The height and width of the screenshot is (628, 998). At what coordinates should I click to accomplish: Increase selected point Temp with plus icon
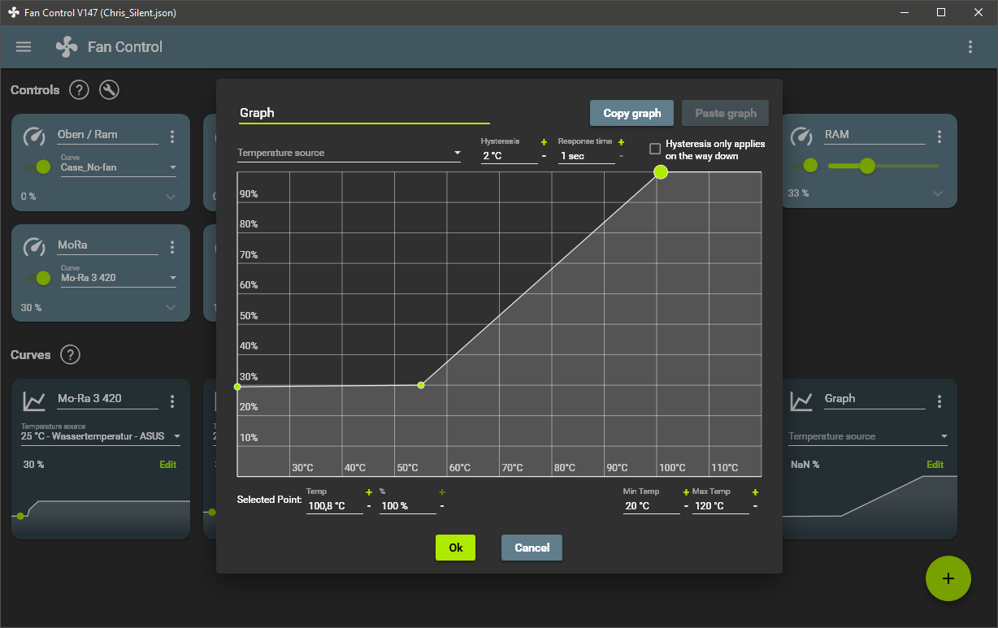[x=369, y=492]
